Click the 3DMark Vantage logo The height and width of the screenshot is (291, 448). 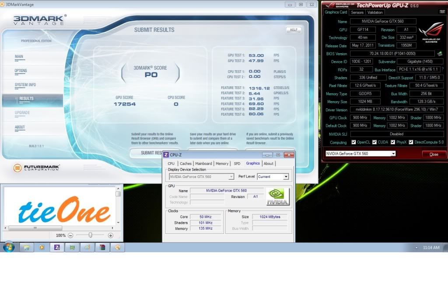[40, 20]
